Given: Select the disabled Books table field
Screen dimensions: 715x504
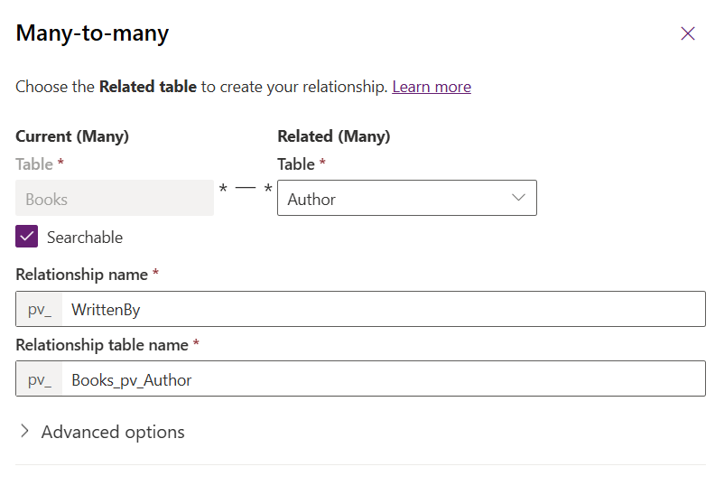Looking at the screenshot, I should click(115, 198).
